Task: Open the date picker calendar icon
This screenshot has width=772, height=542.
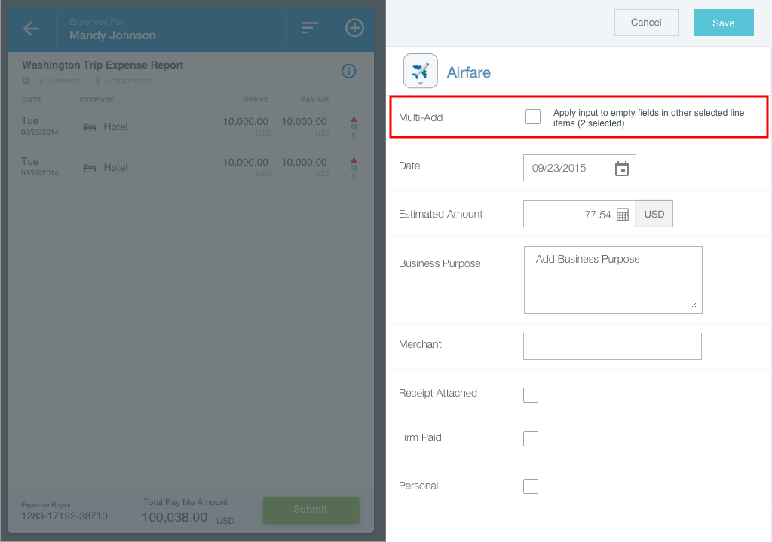Action: click(622, 169)
